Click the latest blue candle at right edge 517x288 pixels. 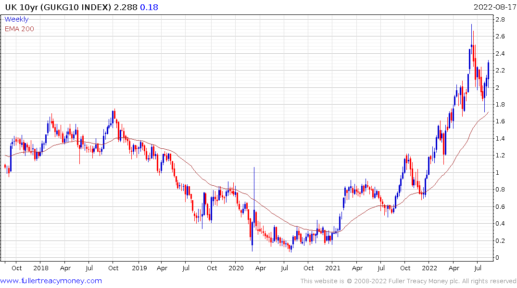click(488, 74)
